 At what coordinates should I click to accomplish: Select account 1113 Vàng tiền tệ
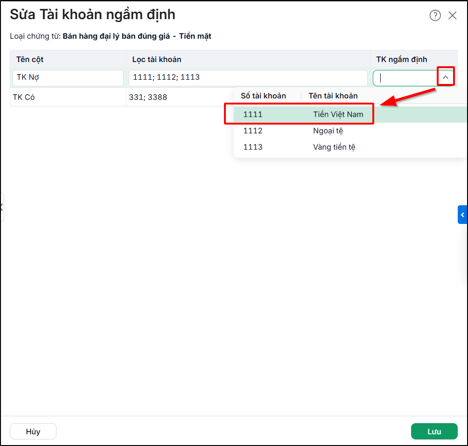[350, 147]
